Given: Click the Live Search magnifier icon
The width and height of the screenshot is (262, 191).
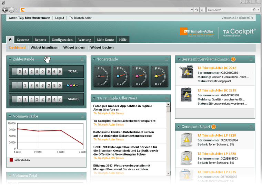Looking at the screenshot, I should (254, 10).
